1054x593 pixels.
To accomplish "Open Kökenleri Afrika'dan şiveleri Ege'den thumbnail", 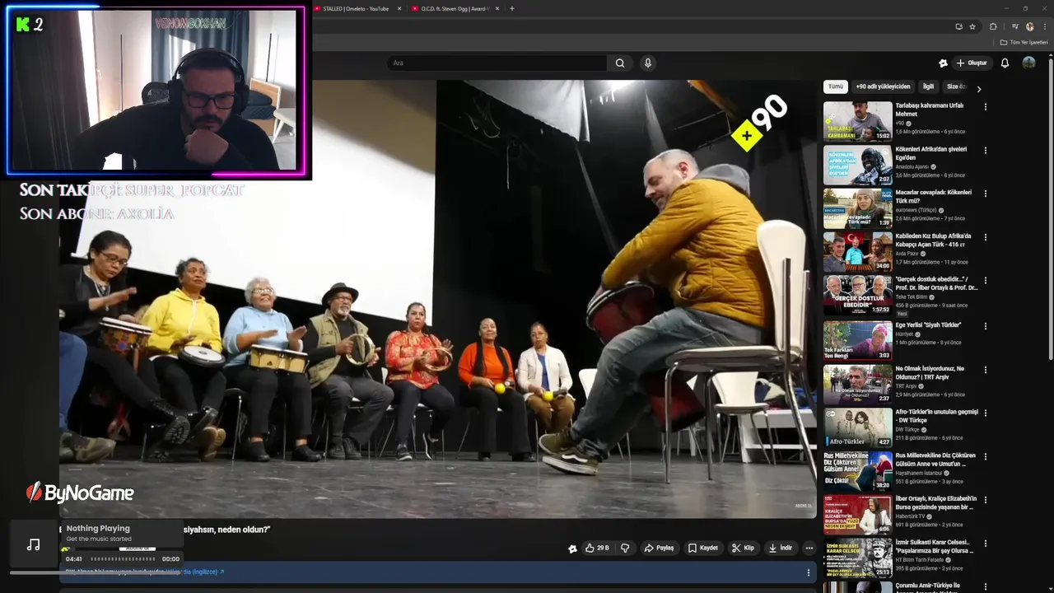I will tap(857, 165).
